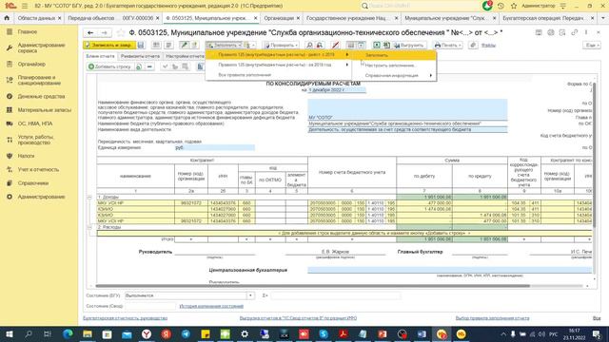Open 'Главное' section in sidebar
Screen dimensions: 609x342
(28, 31)
